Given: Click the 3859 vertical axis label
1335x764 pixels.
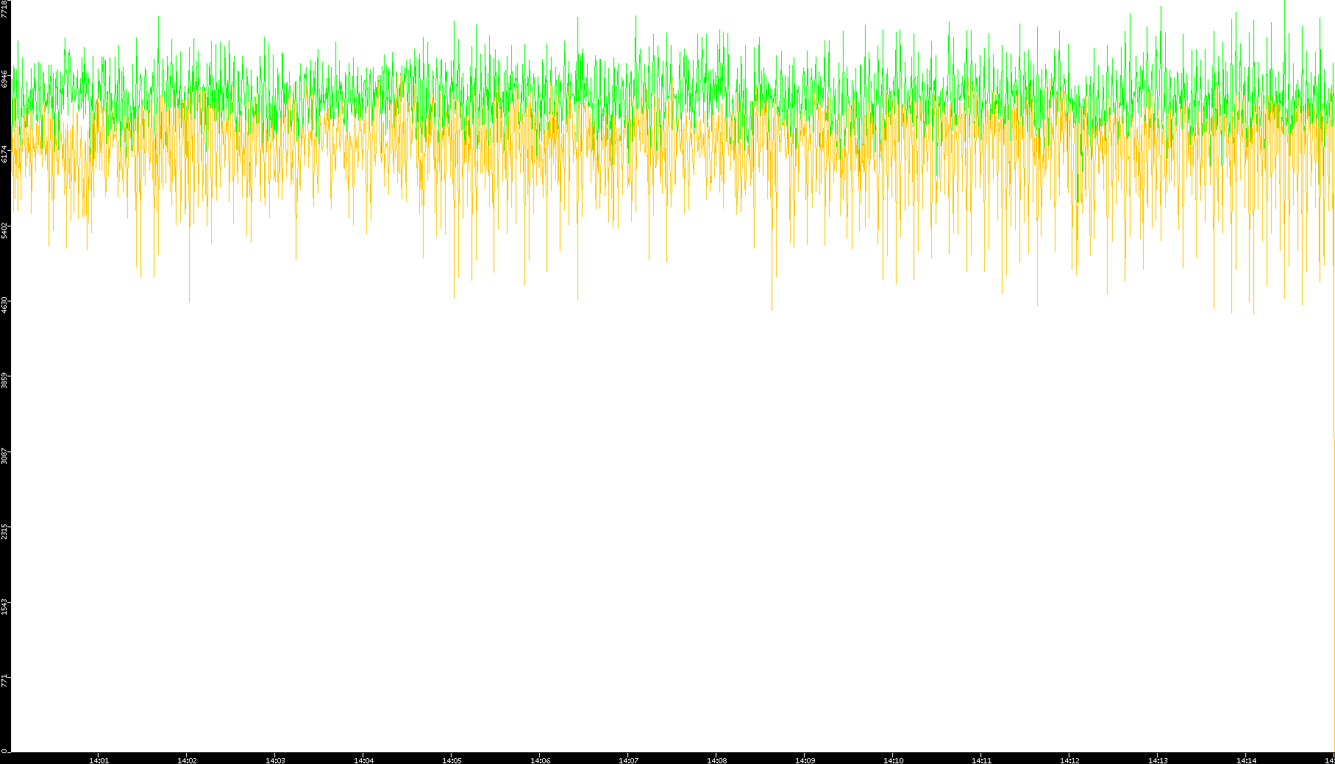Looking at the screenshot, I should click(4, 381).
